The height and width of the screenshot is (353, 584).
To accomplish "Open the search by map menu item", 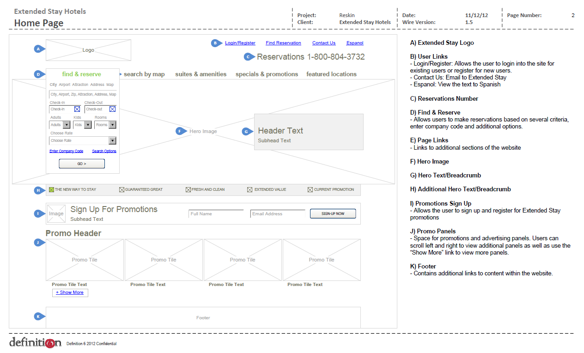I will (x=144, y=74).
